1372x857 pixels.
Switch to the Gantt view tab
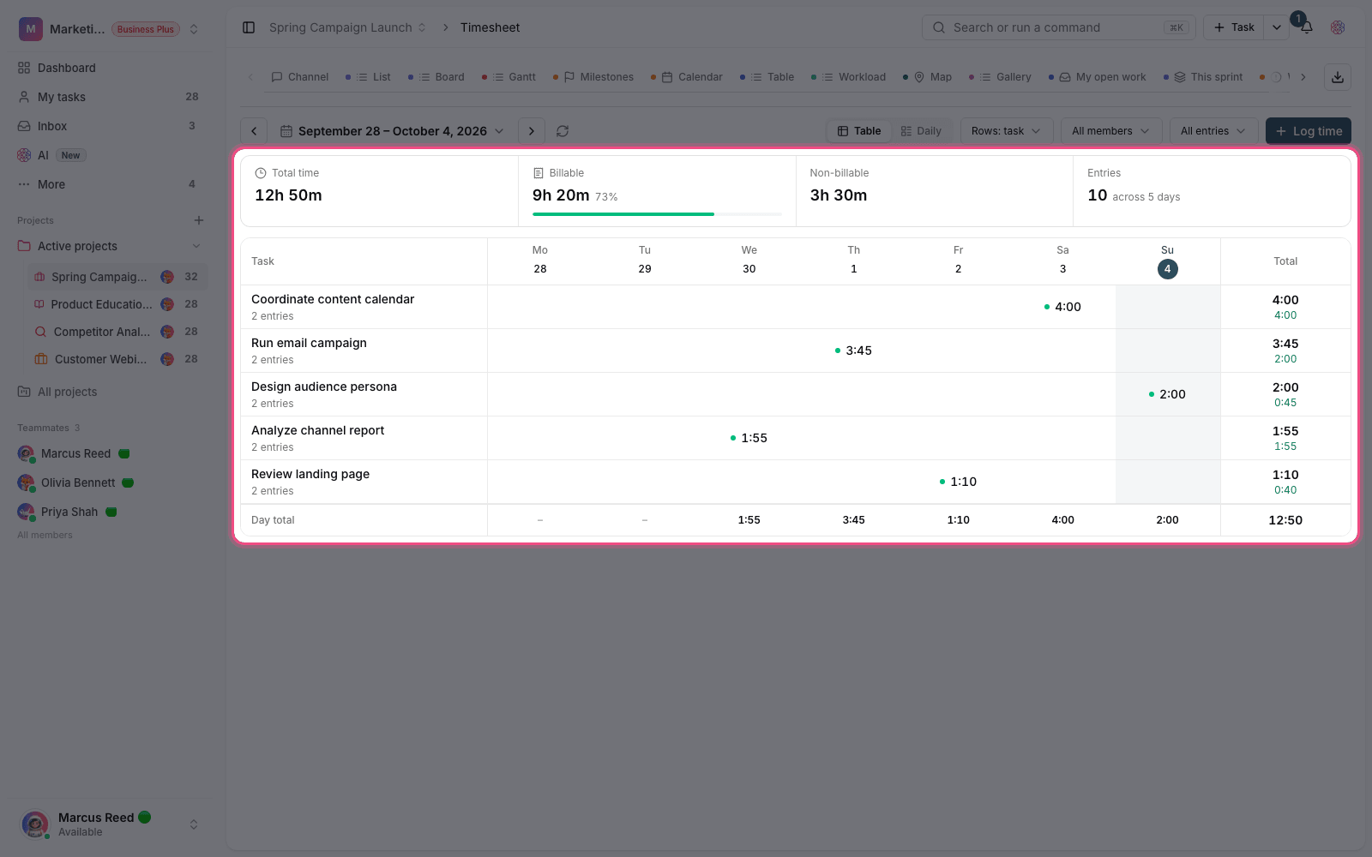coord(509,77)
